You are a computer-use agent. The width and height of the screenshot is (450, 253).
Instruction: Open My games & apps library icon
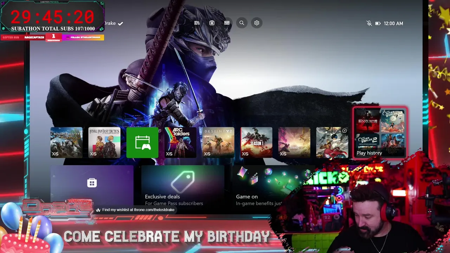tap(197, 23)
